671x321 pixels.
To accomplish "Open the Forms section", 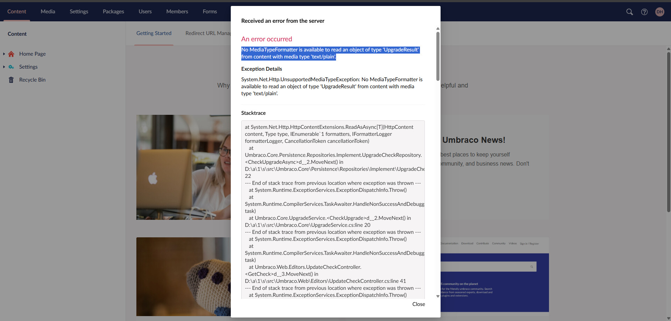I will click(x=210, y=12).
